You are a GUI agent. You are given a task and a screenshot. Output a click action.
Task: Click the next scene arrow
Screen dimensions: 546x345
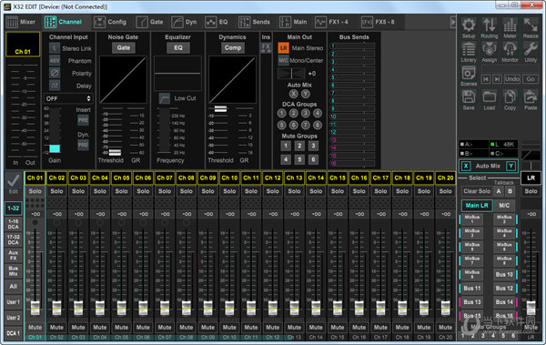(x=498, y=79)
